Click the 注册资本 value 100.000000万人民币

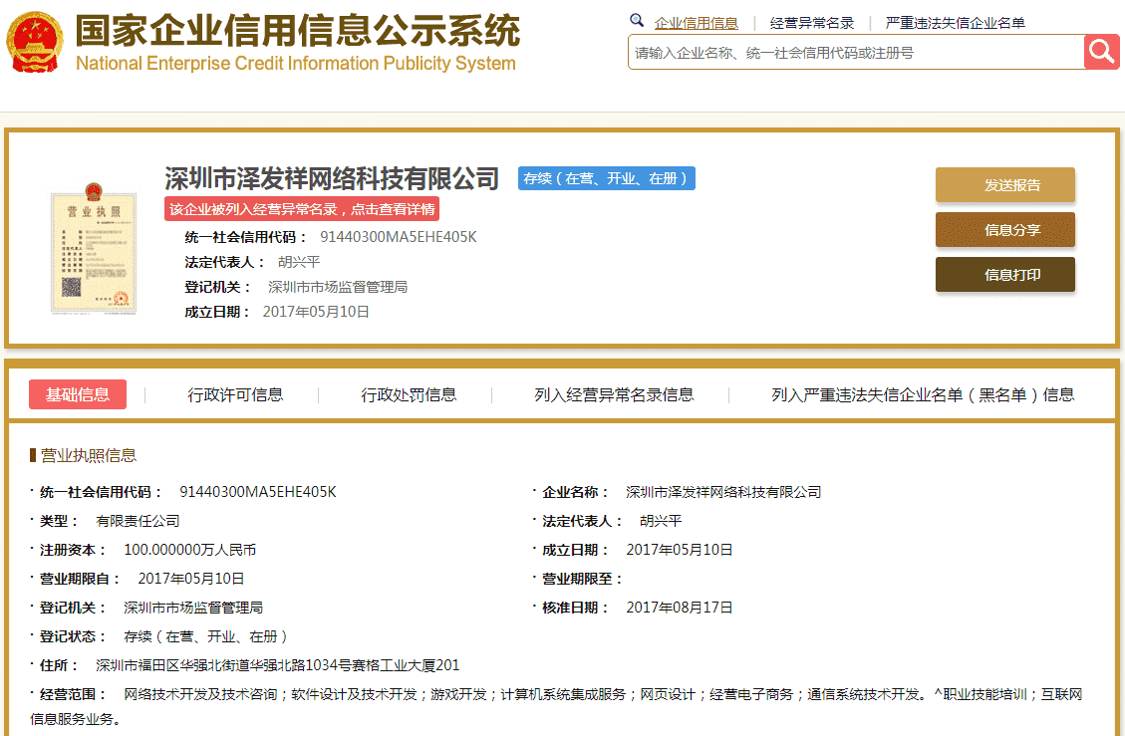(189, 550)
